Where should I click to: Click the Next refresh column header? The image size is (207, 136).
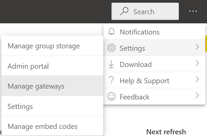tap(166, 132)
